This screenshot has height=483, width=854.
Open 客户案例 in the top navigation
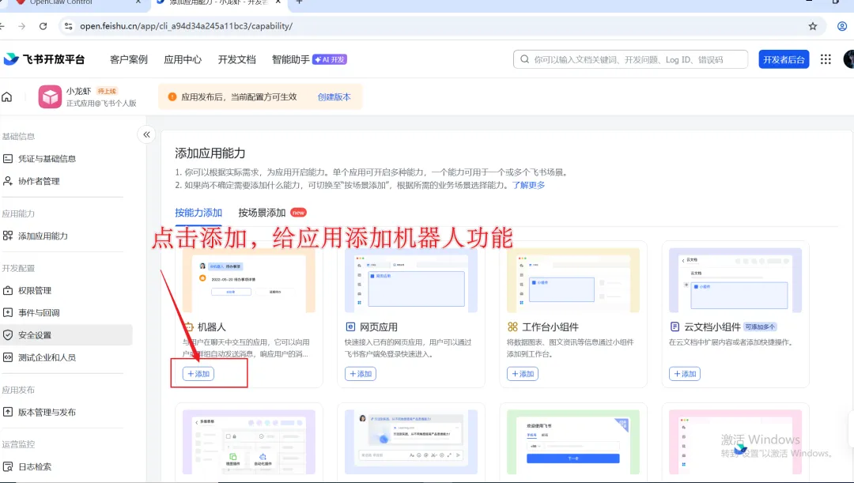(x=129, y=59)
